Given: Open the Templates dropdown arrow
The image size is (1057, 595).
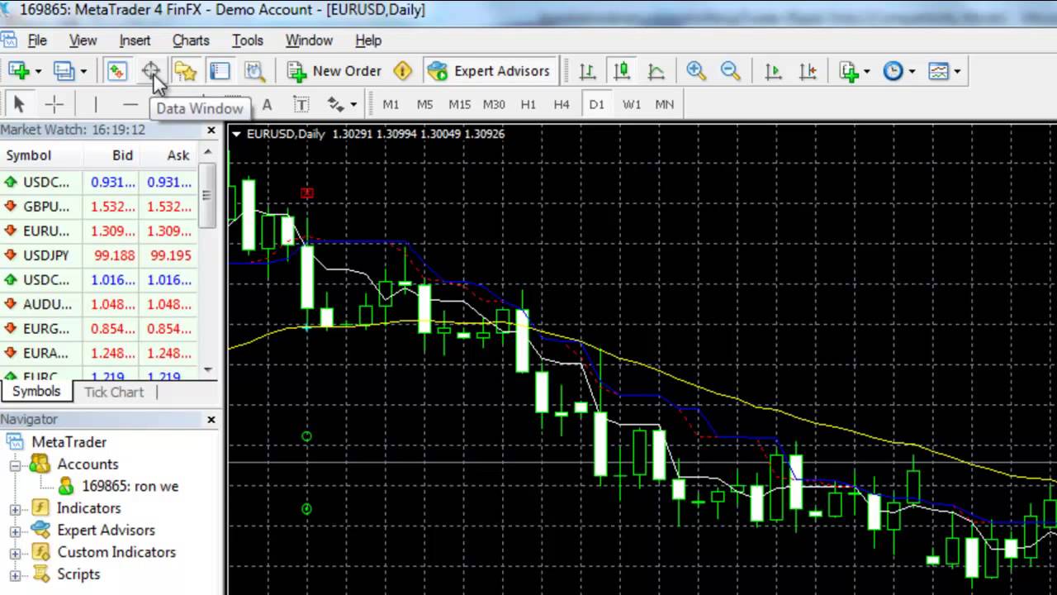Looking at the screenshot, I should click(x=957, y=72).
